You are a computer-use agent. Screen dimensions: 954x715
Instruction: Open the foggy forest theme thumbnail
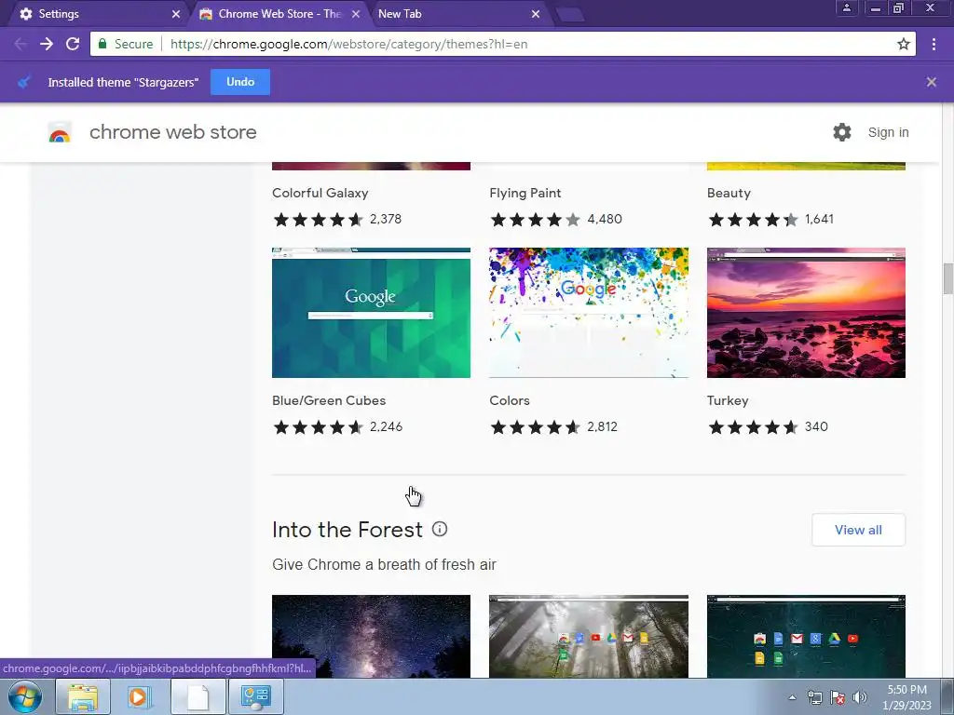click(x=589, y=636)
